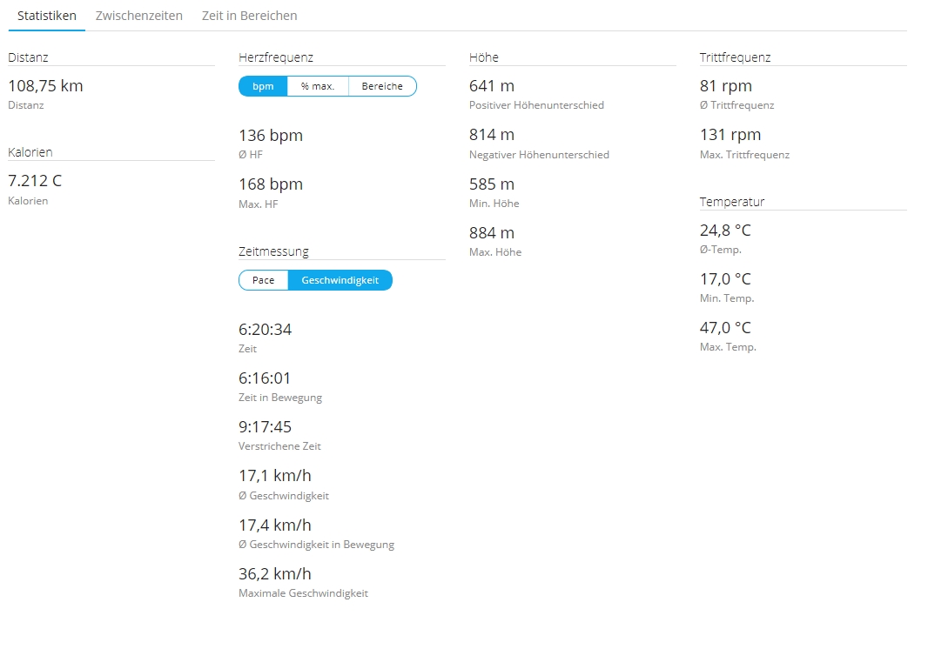Click the 108,75 km distance value
This screenshot has width=928, height=649.
pos(45,86)
